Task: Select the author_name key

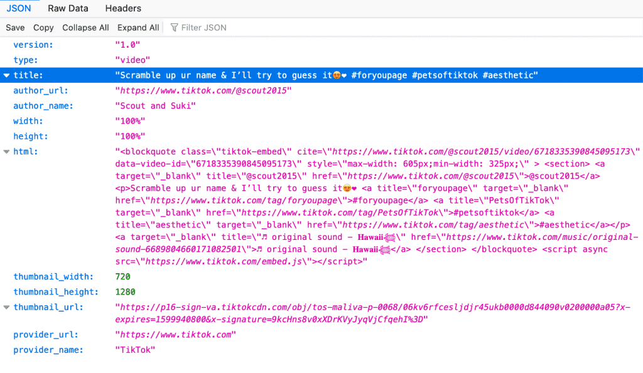Action: click(x=43, y=106)
